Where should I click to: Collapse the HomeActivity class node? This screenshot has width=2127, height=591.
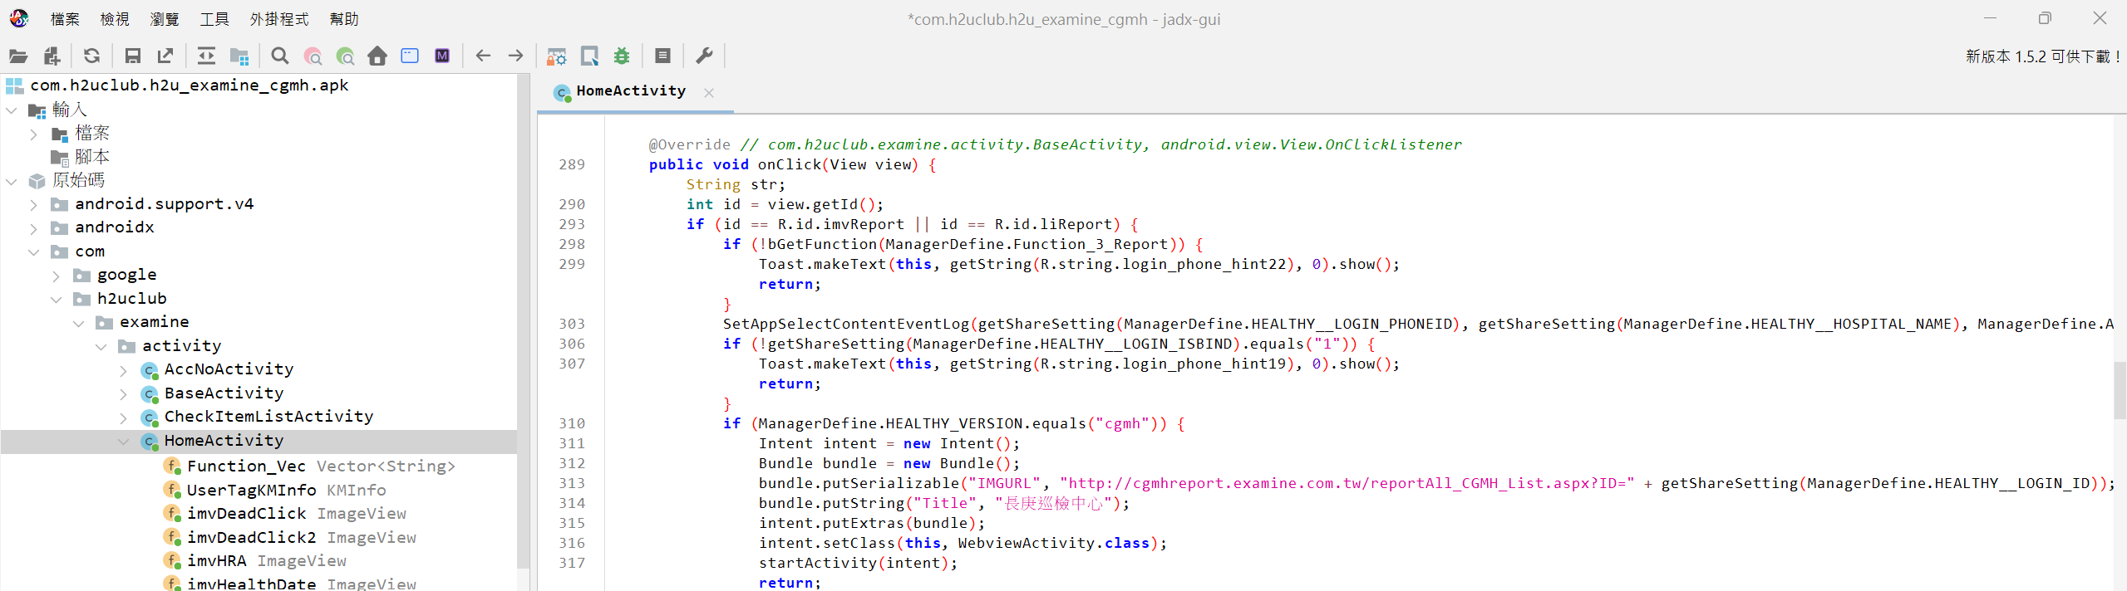click(x=124, y=442)
